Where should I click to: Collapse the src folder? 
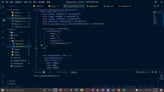tap(9, 38)
